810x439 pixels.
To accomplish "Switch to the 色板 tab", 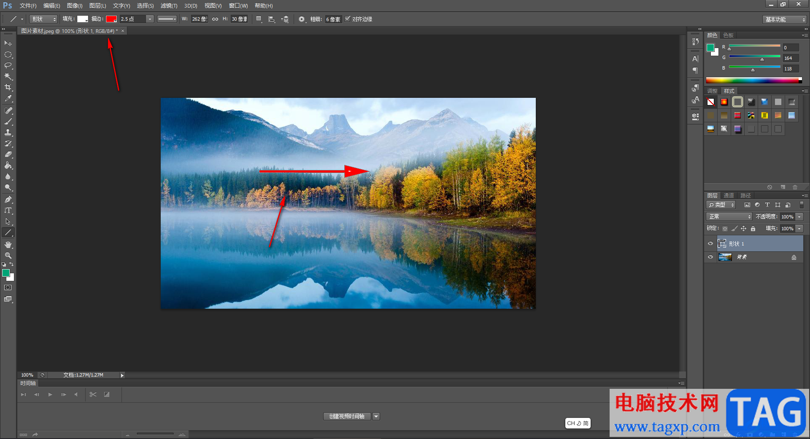I will click(729, 35).
